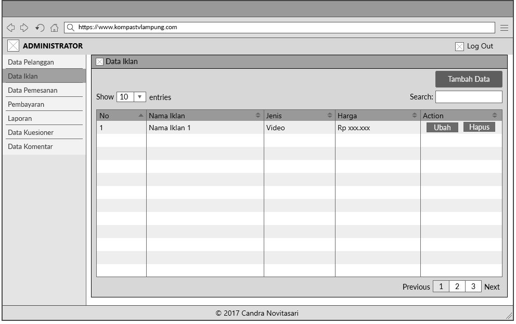Click the sort icon on No column
This screenshot has width=516, height=324.
coord(140,116)
